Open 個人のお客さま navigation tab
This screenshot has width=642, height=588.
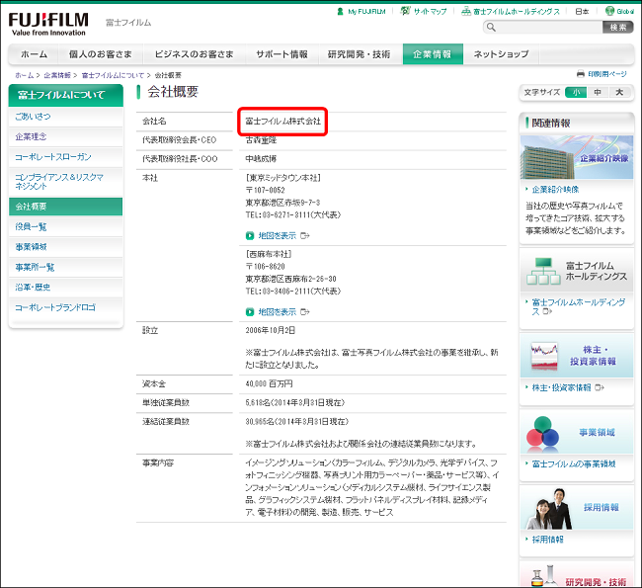coord(101,54)
